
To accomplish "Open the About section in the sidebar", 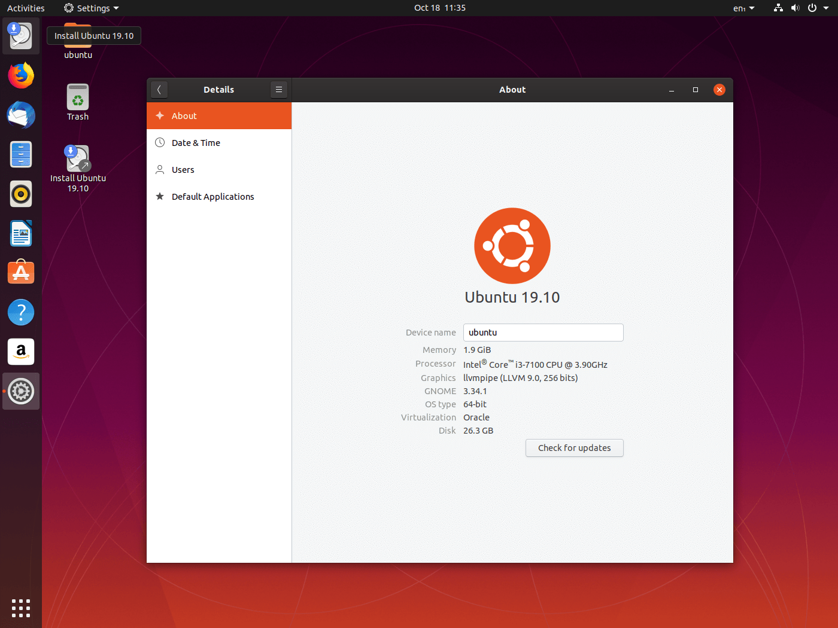I will [x=219, y=116].
